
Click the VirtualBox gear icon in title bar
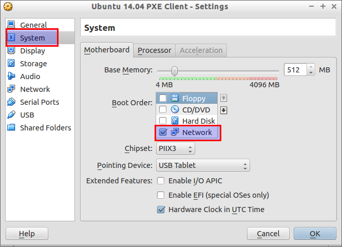(8, 6)
